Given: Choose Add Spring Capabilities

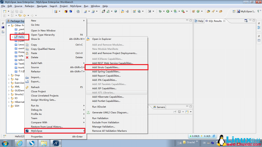Looking at the screenshot, I should click(x=117, y=71).
